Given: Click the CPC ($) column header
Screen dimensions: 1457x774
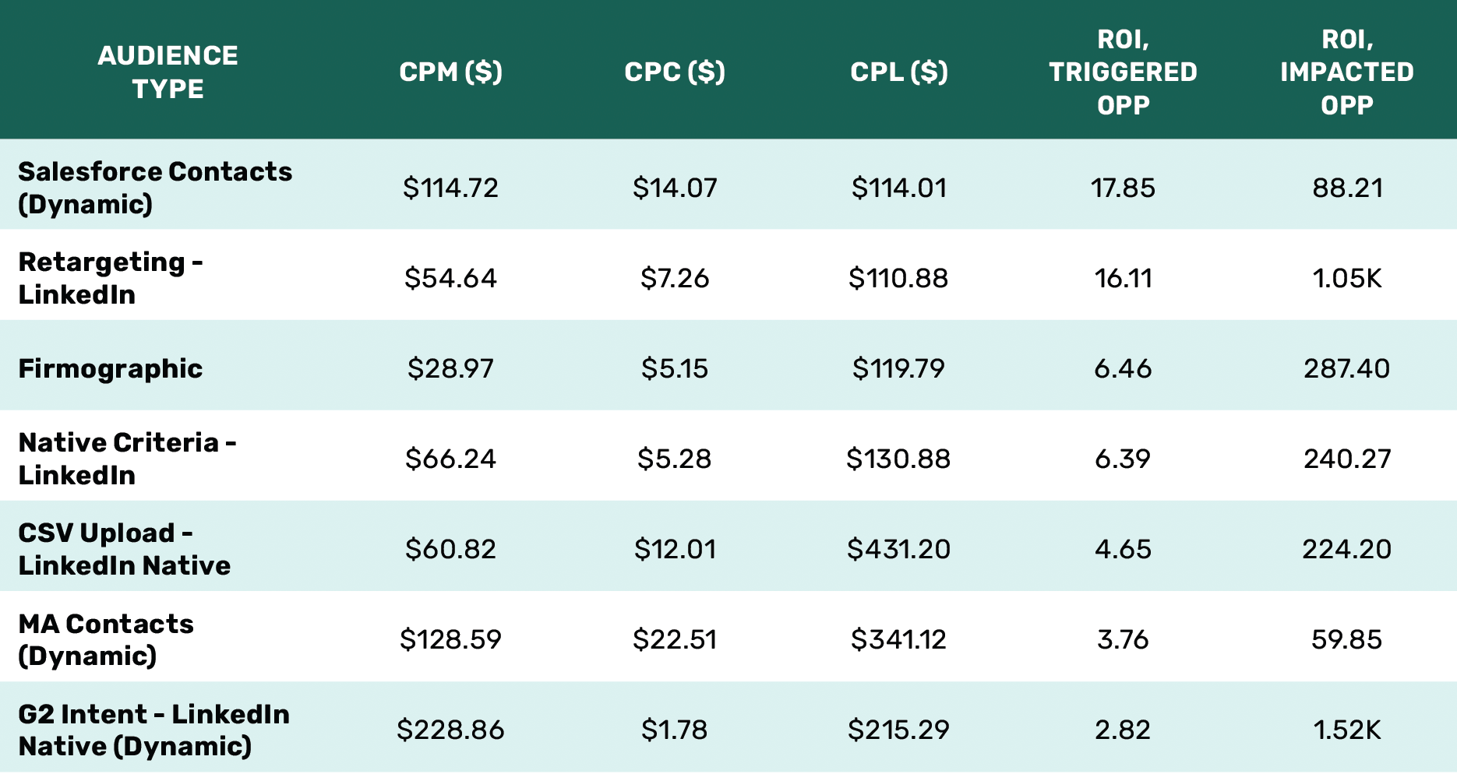Looking at the screenshot, I should pos(675,72).
